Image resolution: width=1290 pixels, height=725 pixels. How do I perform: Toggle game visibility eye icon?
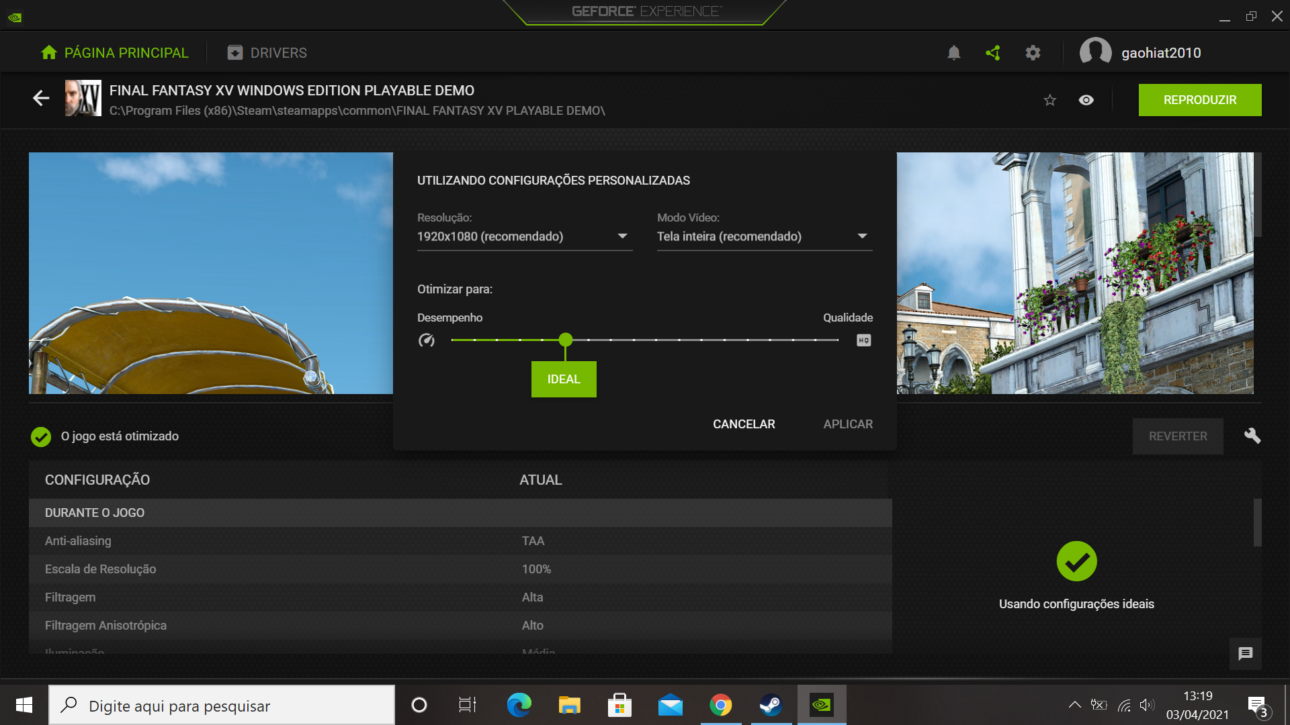(1086, 100)
